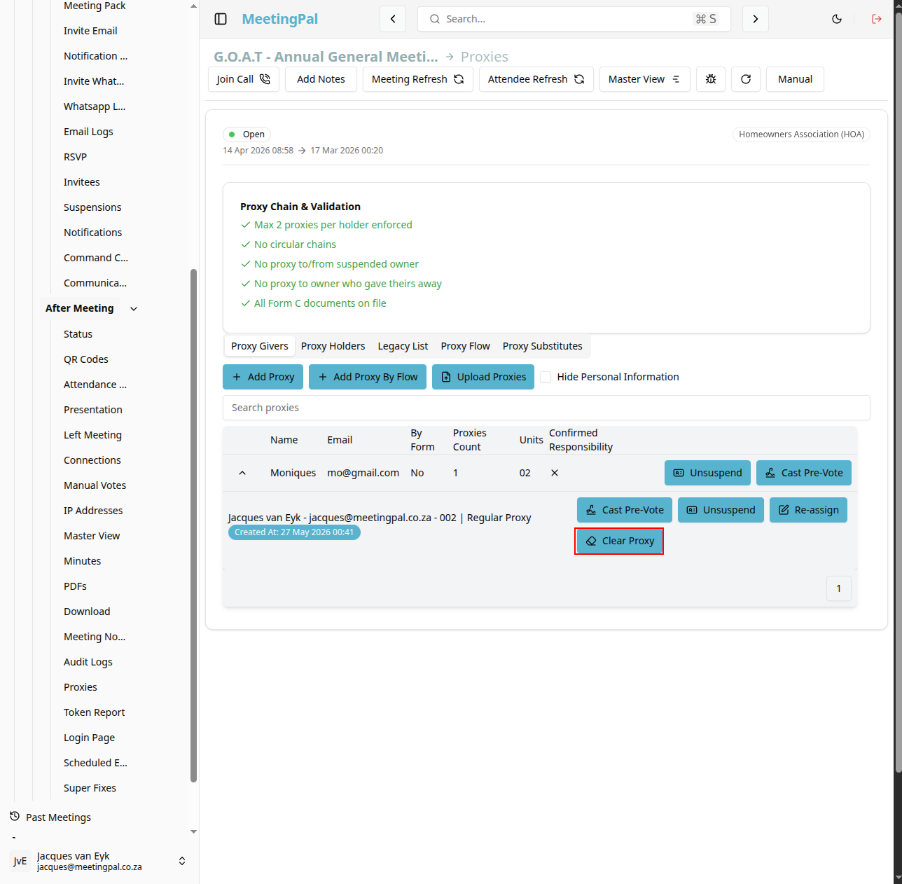Image resolution: width=902 pixels, height=884 pixels.
Task: Collapse the Moniques proxy row
Action: pyautogui.click(x=242, y=473)
